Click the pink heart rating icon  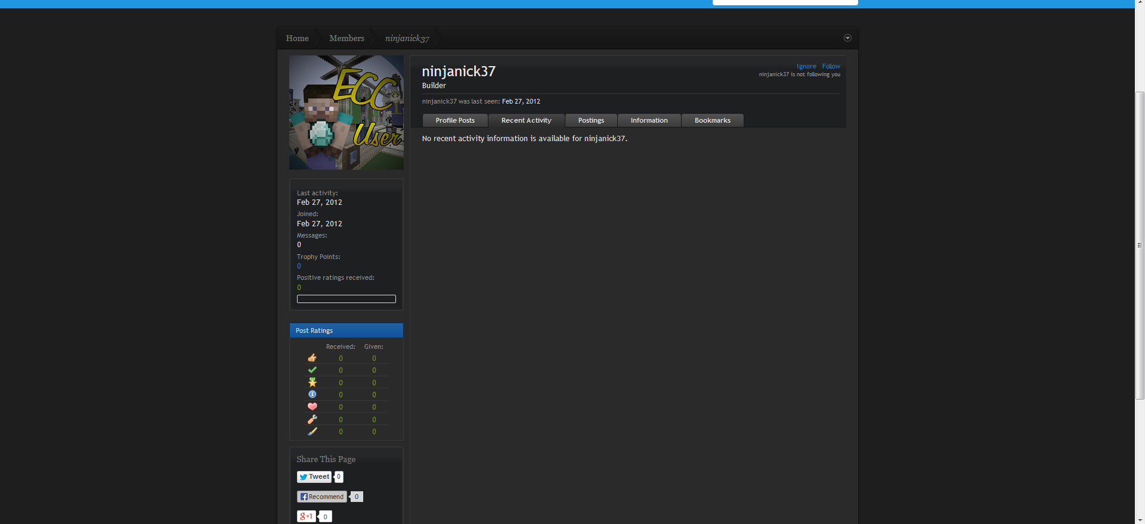point(312,407)
